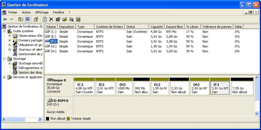Click the tree pane scroll left arrow
The width and height of the screenshot is (261, 130).
point(4,119)
